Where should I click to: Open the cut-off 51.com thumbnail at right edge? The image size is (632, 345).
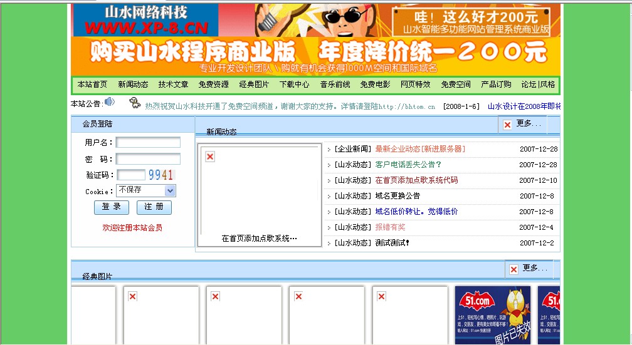click(x=549, y=315)
